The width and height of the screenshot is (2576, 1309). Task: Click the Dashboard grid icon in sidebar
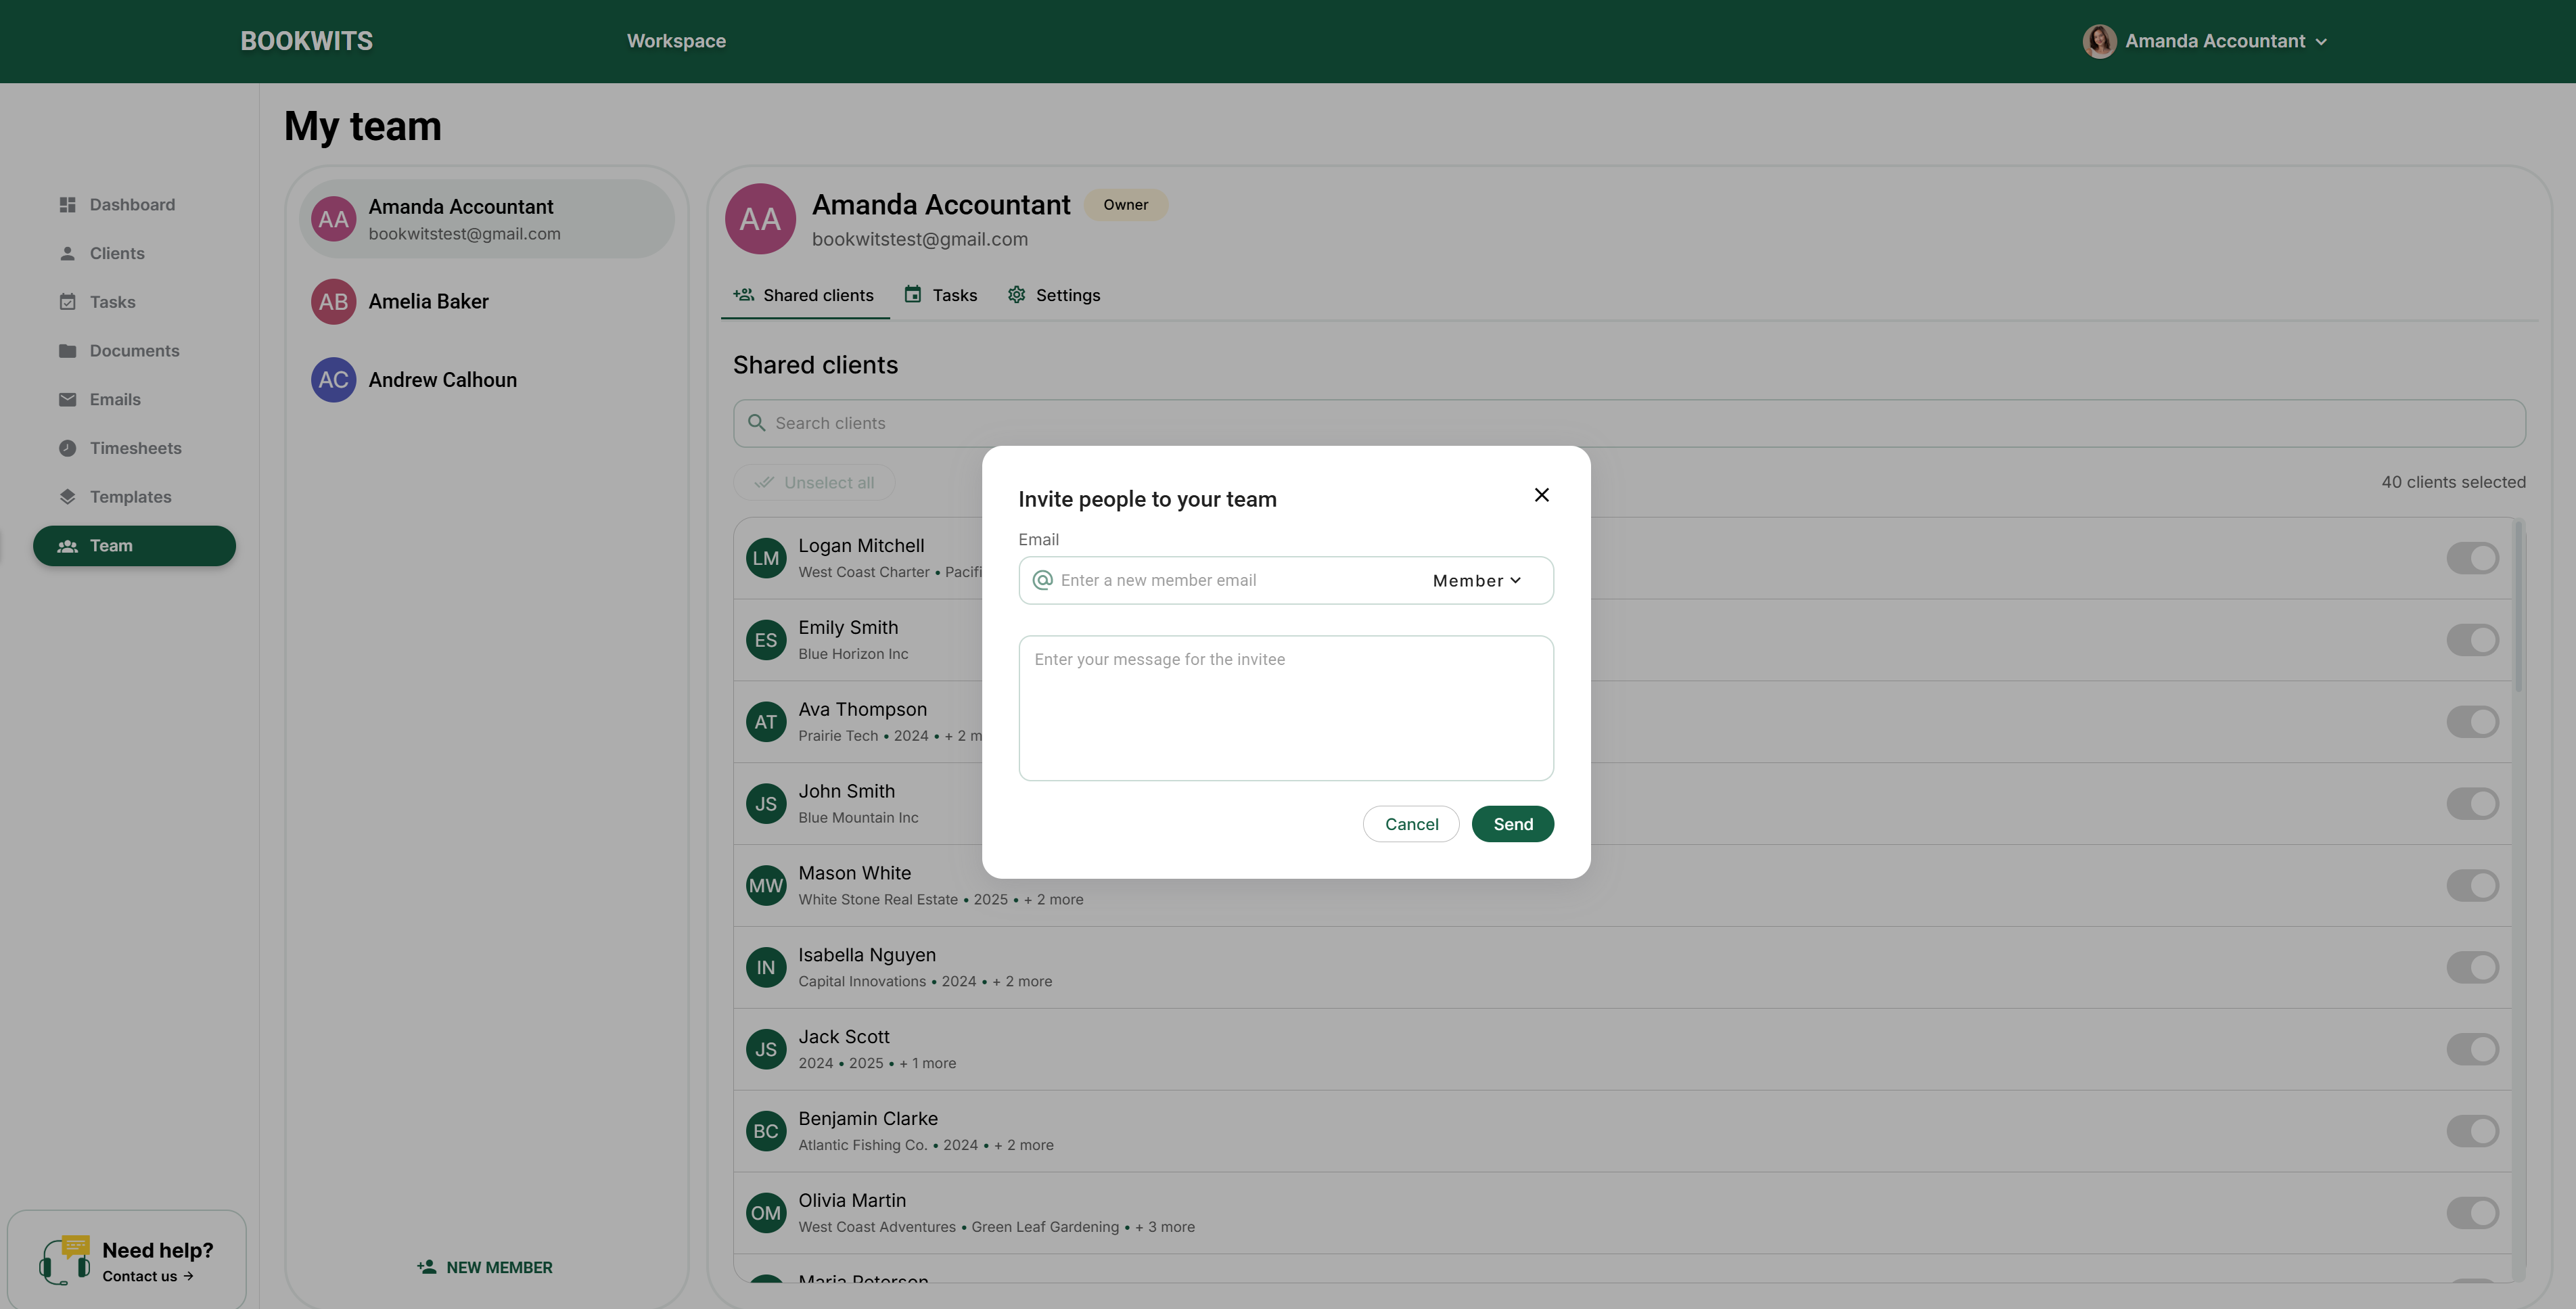[67, 205]
